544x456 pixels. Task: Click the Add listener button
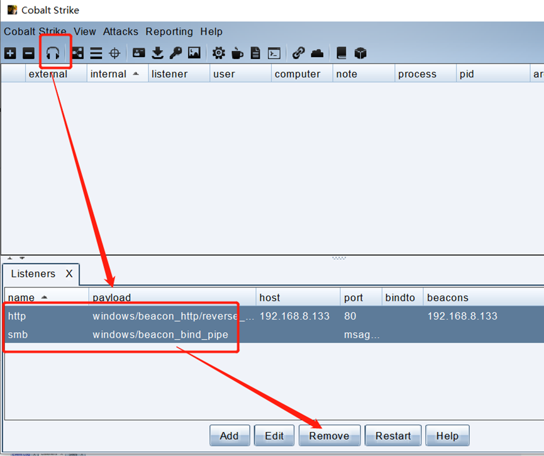[x=230, y=435]
